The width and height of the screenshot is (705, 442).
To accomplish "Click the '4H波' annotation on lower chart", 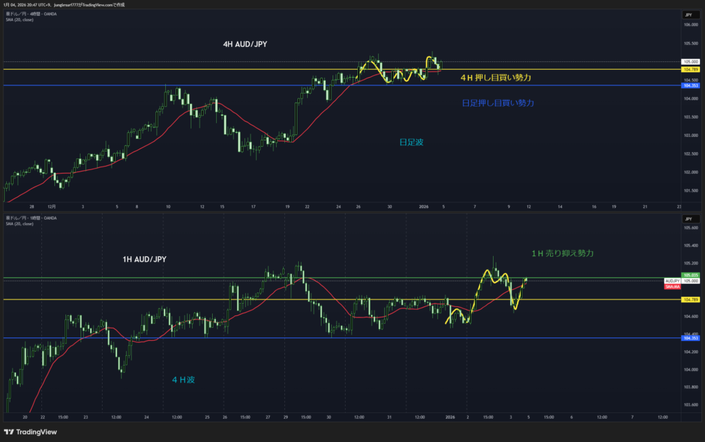I will coord(183,379).
